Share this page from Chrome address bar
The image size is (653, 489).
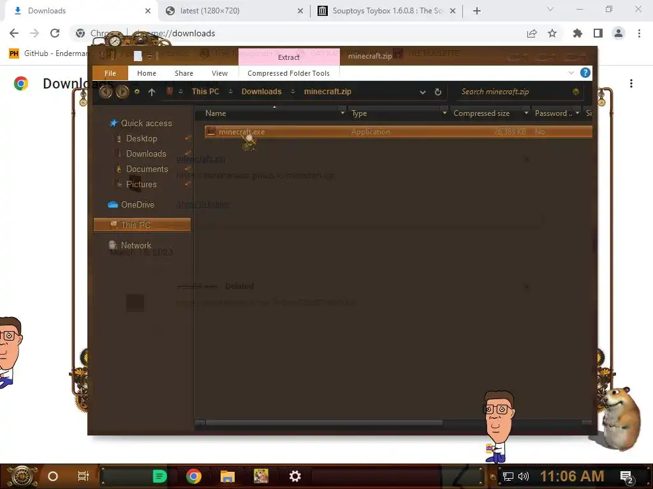pyautogui.click(x=532, y=33)
